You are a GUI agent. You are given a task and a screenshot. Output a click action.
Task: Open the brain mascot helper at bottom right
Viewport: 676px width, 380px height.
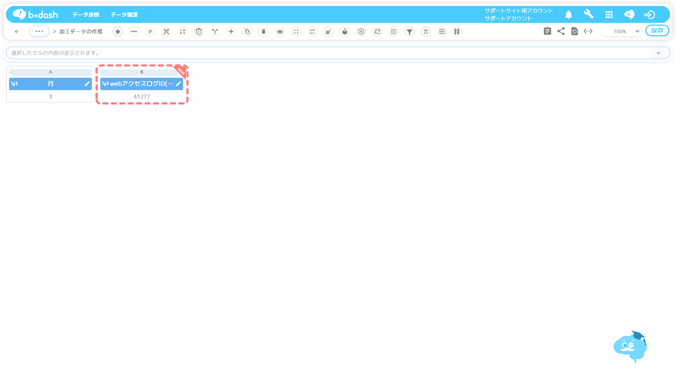(631, 347)
